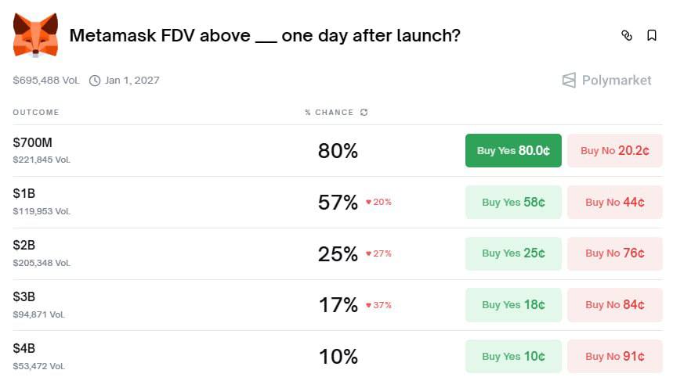This screenshot has width=673, height=388.
Task: Expand the $2B outcome row
Action: coord(24,246)
